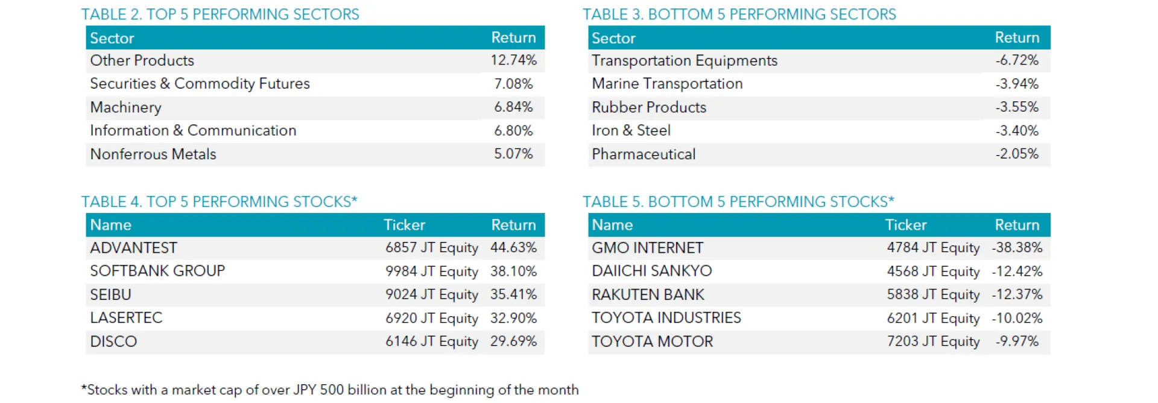Click the TOYOTA MOTOR return of -9.97%
The width and height of the screenshot is (1158, 403).
1017,341
